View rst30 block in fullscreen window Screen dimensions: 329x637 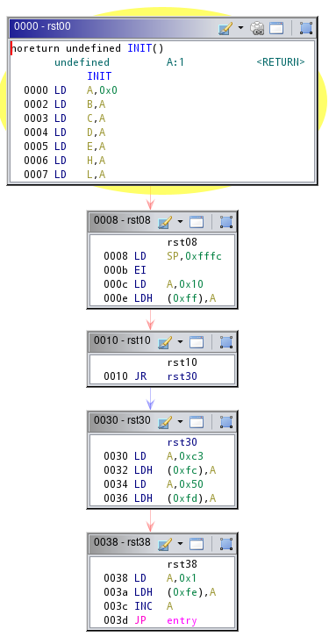197,422
